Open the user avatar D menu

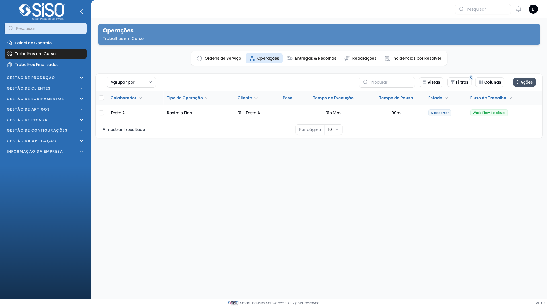533,9
